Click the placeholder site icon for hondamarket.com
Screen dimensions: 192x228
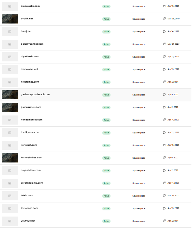coord(10,120)
